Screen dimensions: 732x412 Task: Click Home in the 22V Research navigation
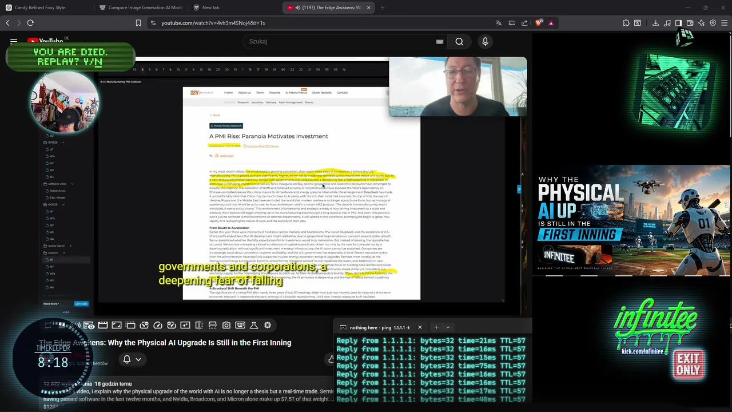pos(228,92)
